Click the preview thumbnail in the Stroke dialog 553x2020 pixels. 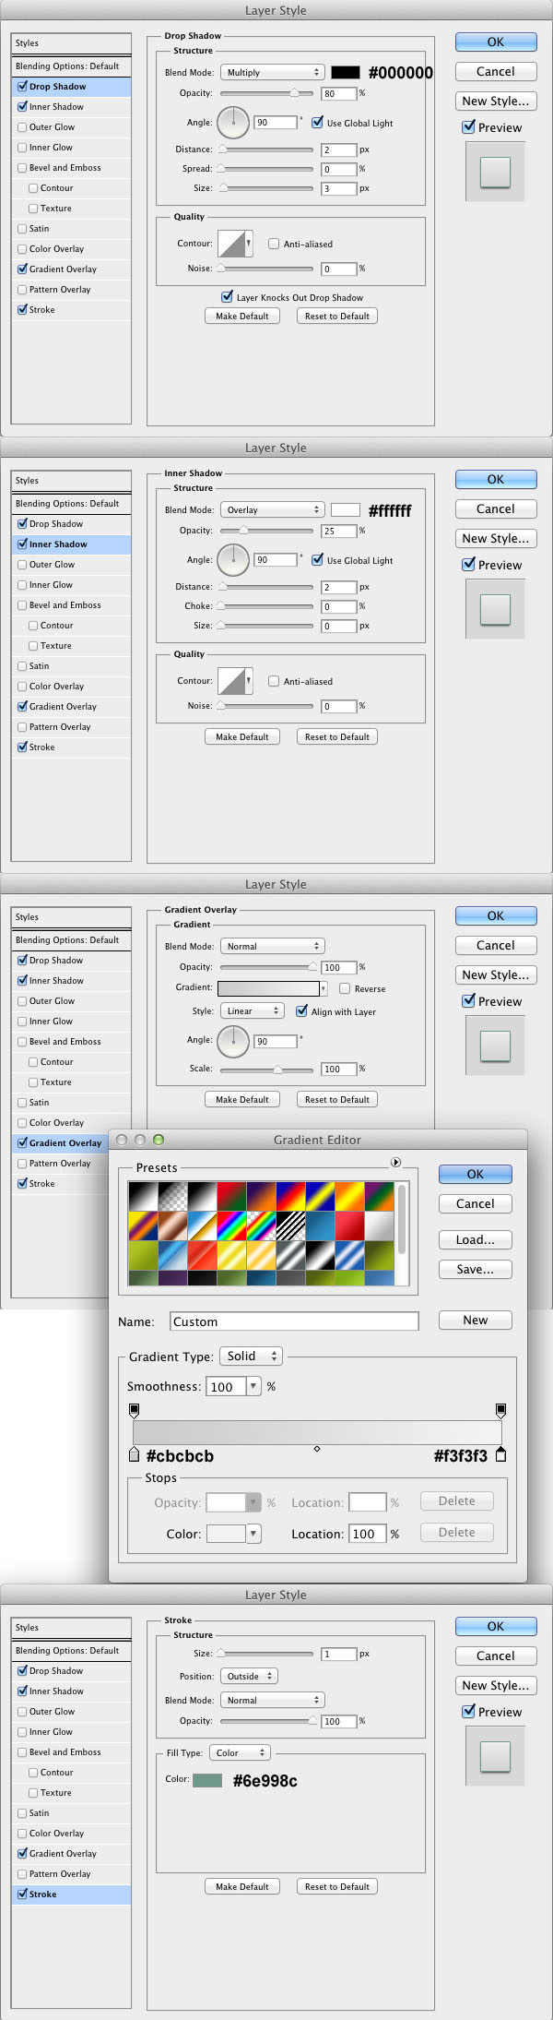495,1758
